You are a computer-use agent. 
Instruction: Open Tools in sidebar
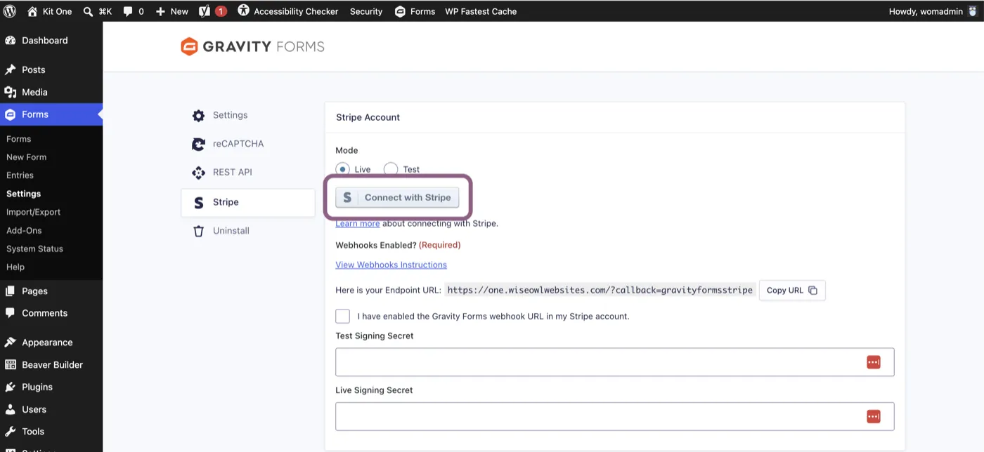33,432
